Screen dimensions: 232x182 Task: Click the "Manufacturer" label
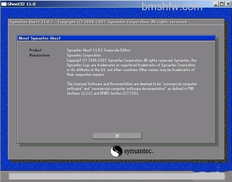tap(40, 55)
